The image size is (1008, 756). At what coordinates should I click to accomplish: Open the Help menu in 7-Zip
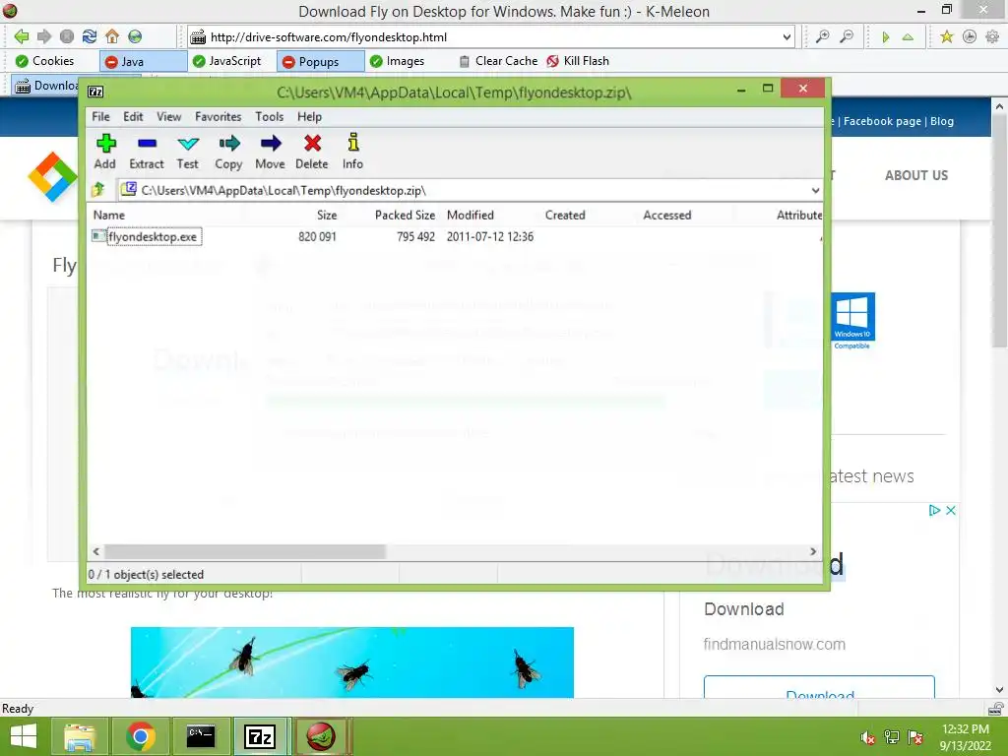(309, 116)
